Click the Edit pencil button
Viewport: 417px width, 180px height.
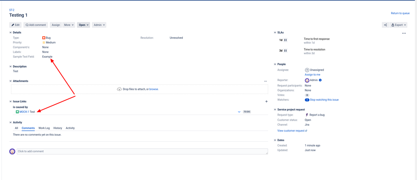[x=15, y=25]
